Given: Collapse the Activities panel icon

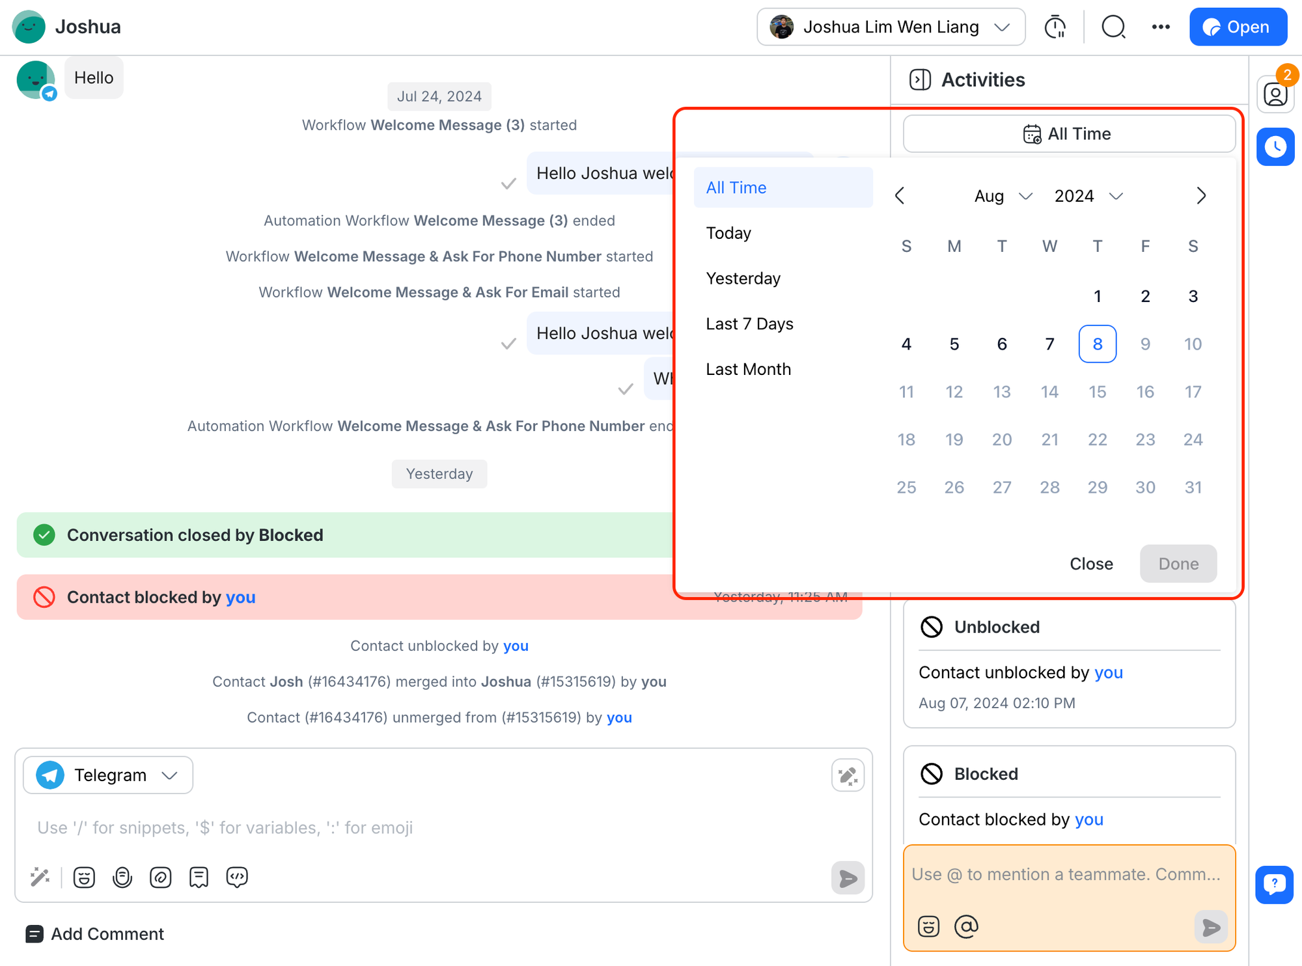Looking at the screenshot, I should point(920,80).
